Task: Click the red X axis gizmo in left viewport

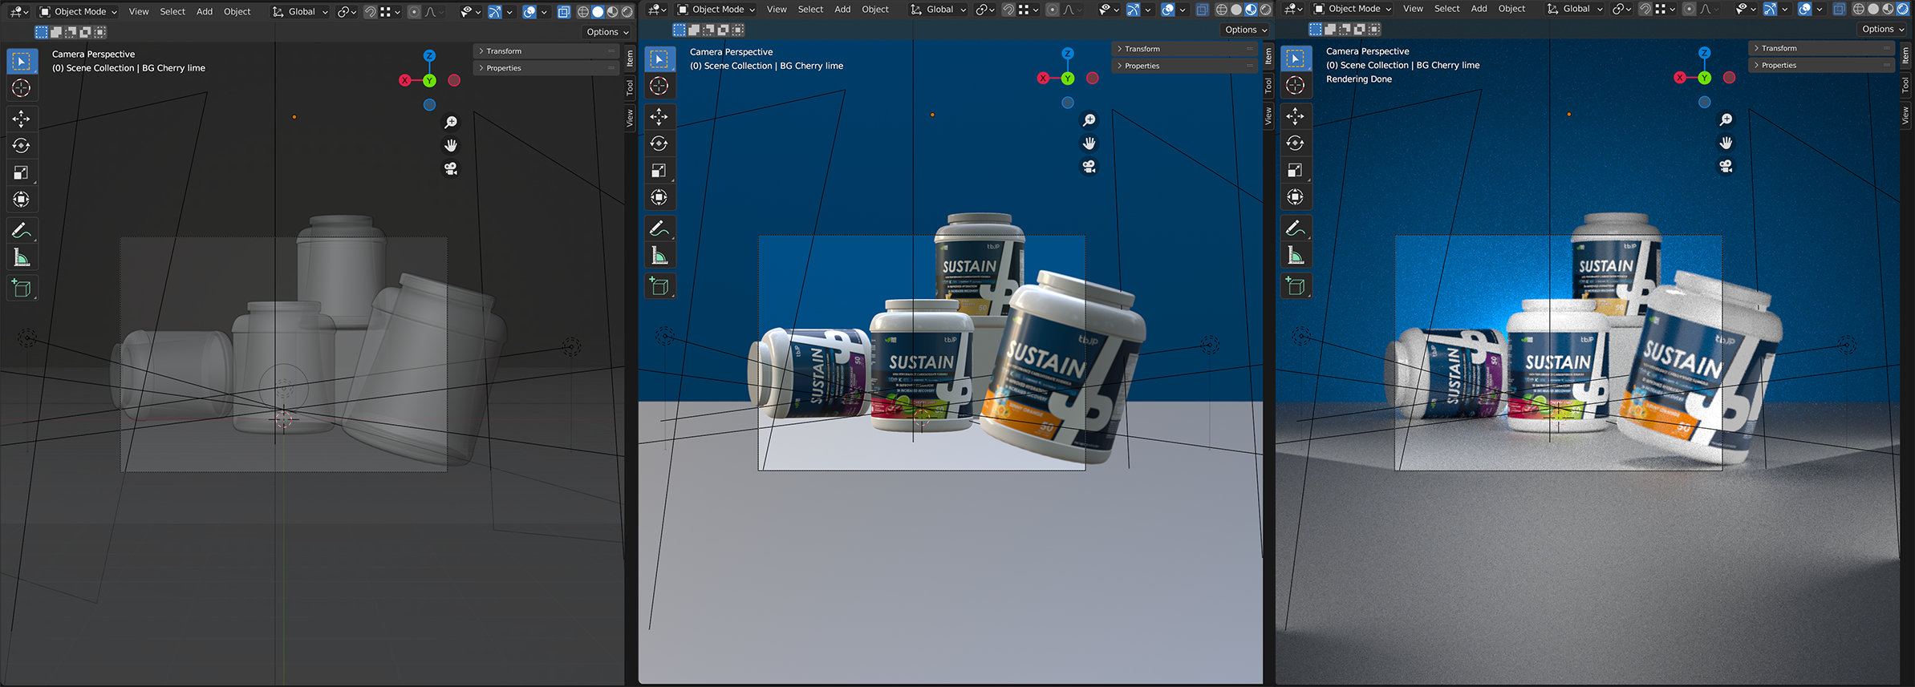Action: (405, 80)
